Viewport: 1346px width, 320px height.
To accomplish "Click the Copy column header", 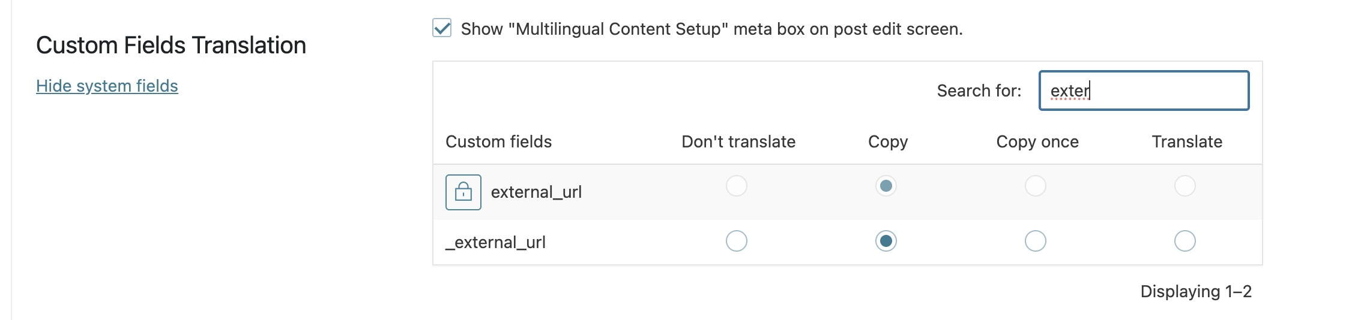I will point(888,142).
